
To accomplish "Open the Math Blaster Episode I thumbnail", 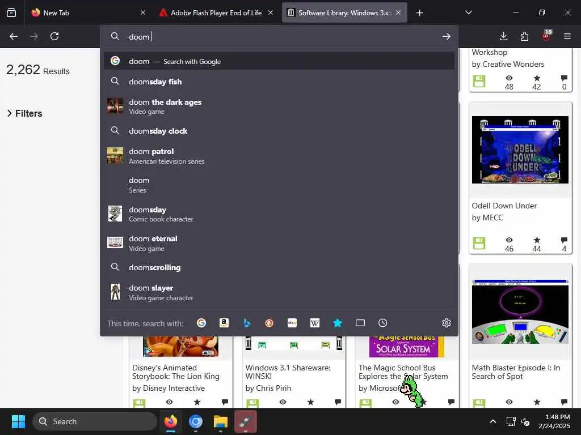I will [520, 312].
